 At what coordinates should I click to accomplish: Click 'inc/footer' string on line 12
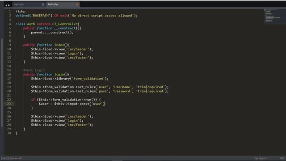tap(77, 58)
